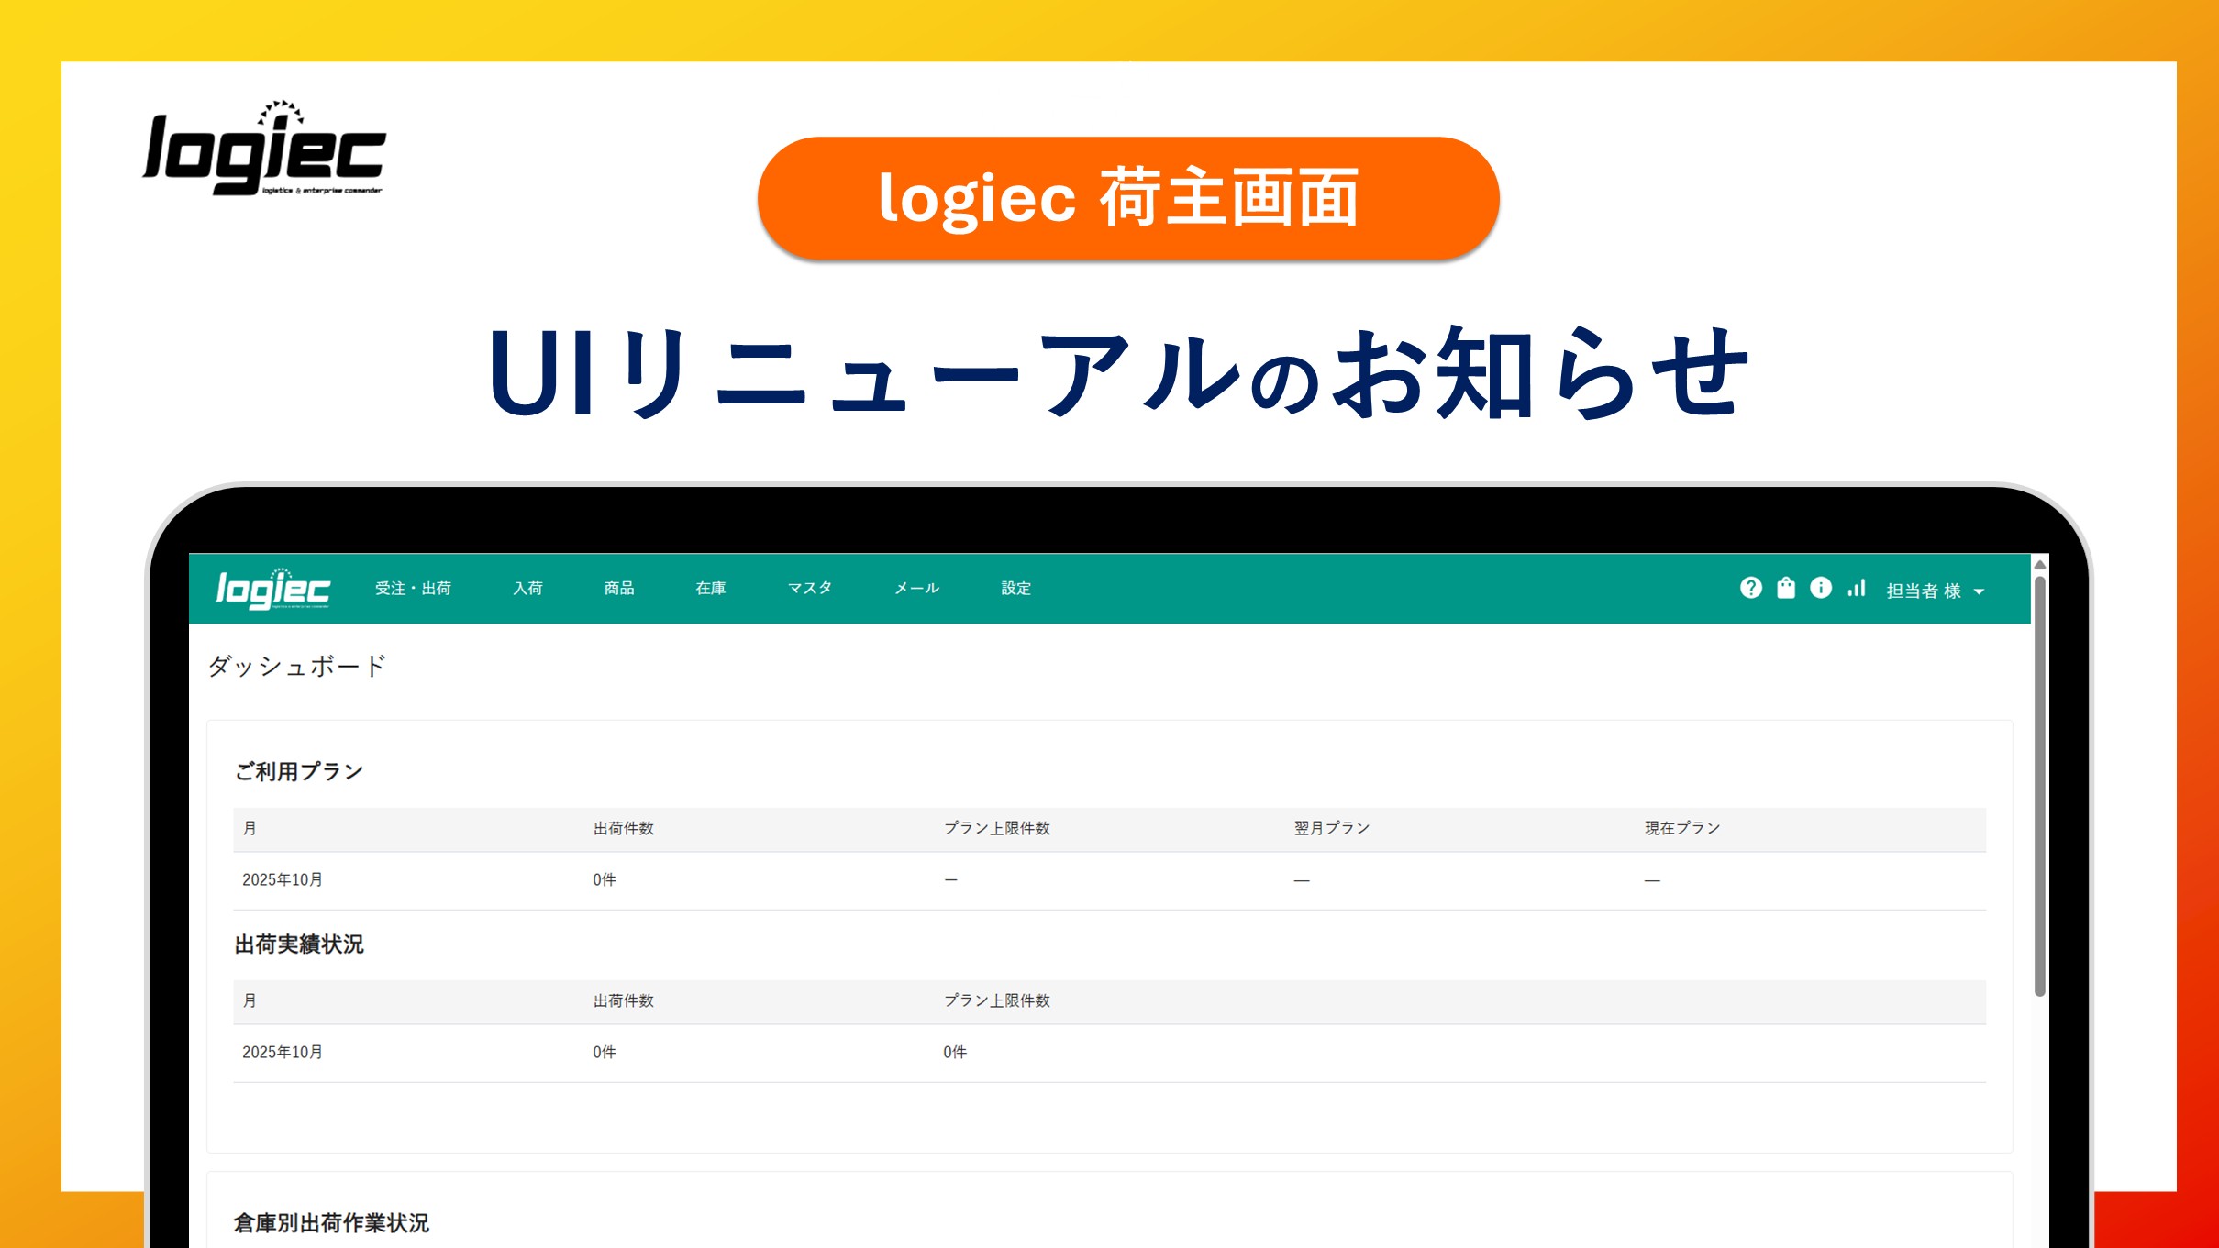
Task: Expand the 担当者 様 user dropdown
Action: 1935,591
